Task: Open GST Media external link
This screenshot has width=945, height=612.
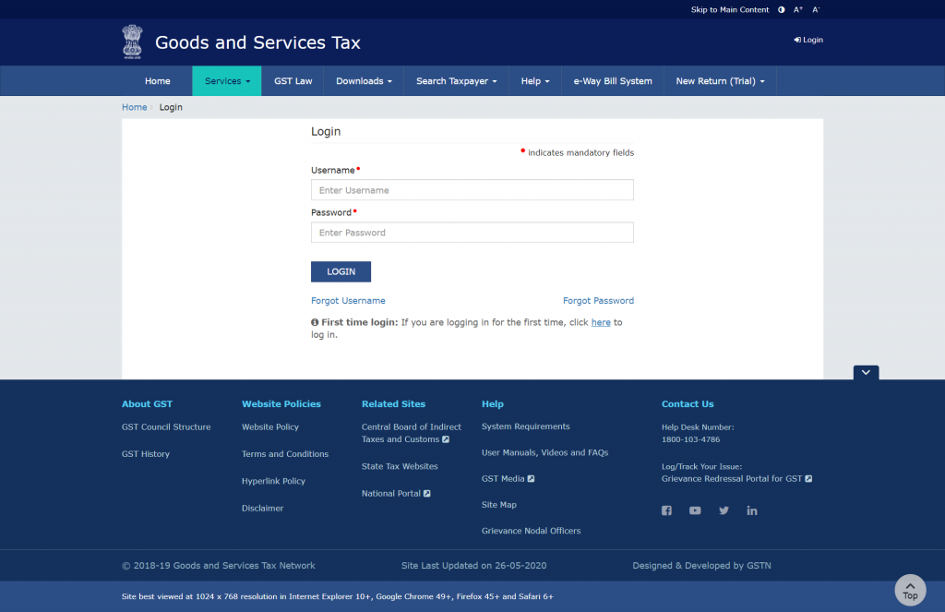Action: (x=508, y=479)
